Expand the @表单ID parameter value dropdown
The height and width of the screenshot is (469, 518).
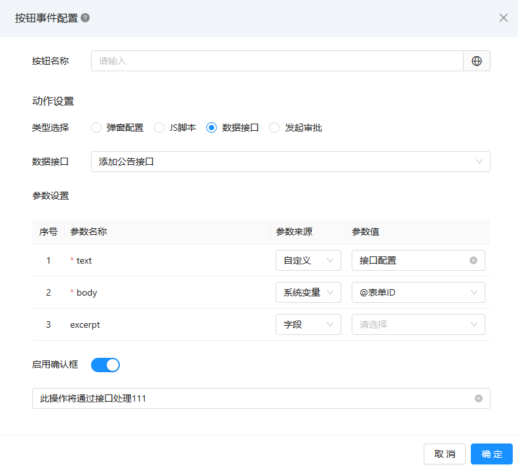pyautogui.click(x=418, y=292)
